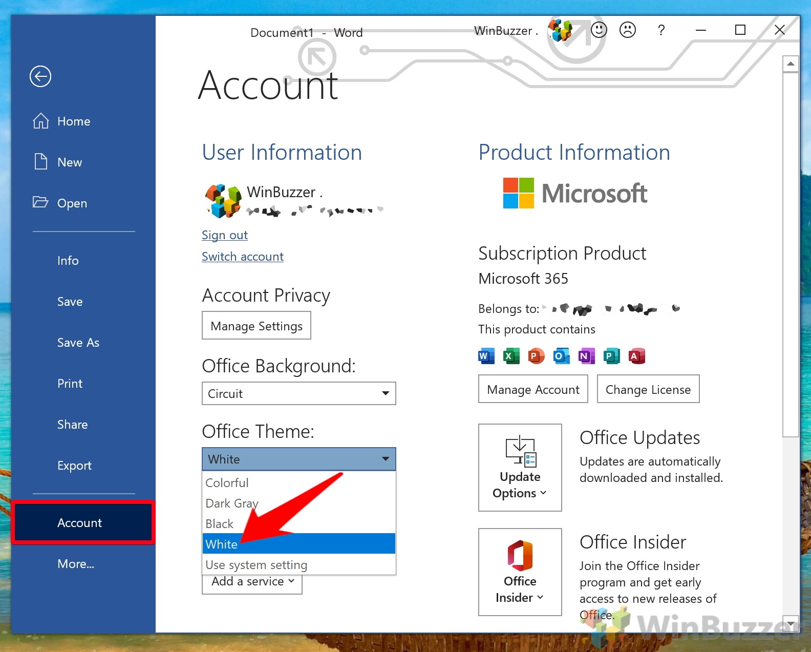Click the OneNote app icon in product list
Screen dimensions: 811x652
[586, 356]
